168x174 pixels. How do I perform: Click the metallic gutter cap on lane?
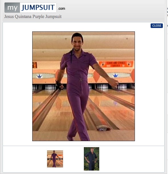[103, 128]
